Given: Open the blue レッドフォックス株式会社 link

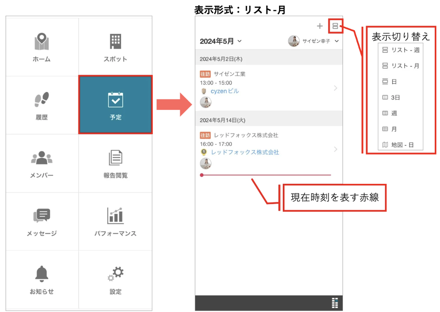Looking at the screenshot, I should (245, 152).
